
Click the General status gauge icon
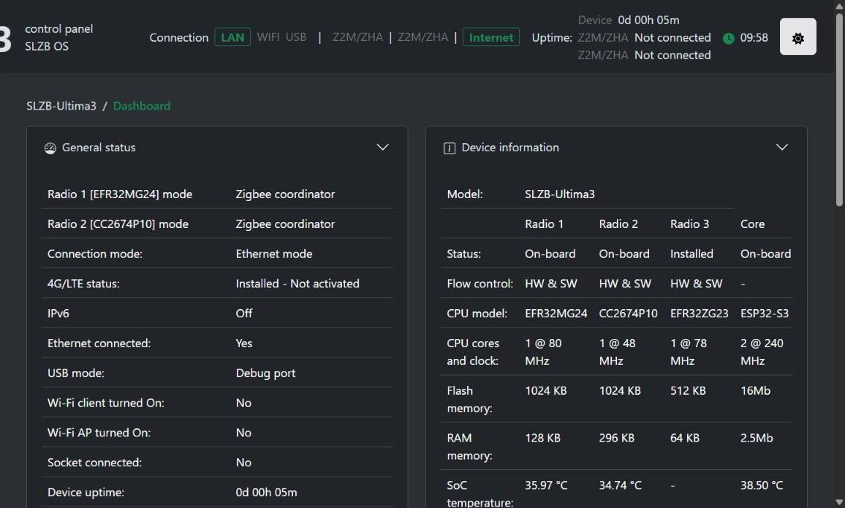tap(50, 148)
